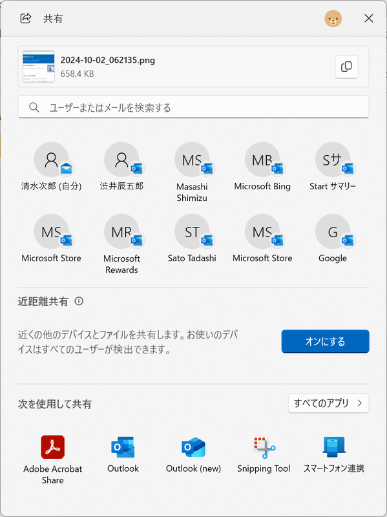Click the 近距離共有 heading text

(x=43, y=301)
